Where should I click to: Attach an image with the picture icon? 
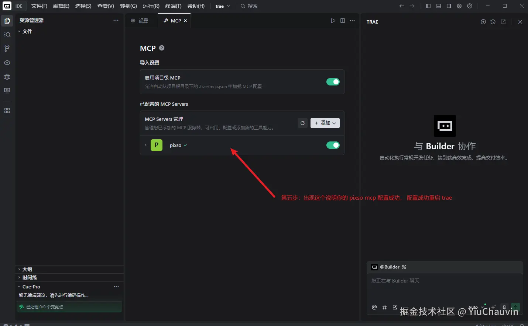(x=395, y=307)
